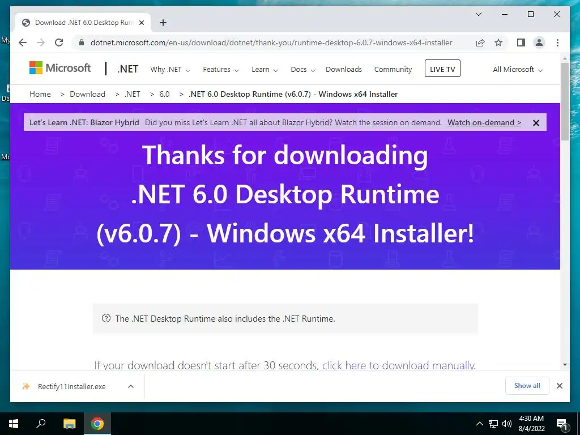The height and width of the screenshot is (435, 580).
Task: Click the scrollbar up arrow
Action: point(565,58)
